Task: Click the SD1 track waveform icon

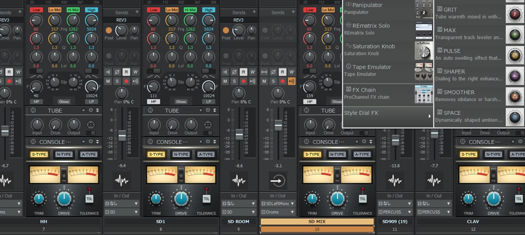Action: [x=122, y=181]
